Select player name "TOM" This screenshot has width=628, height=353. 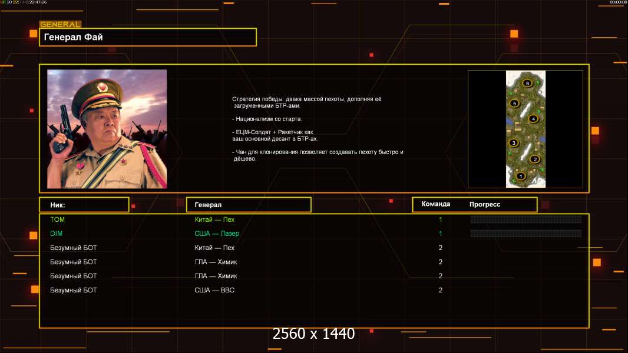(57, 219)
